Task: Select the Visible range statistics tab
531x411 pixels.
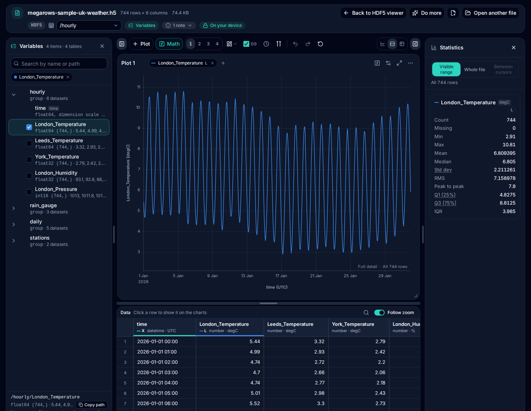Action: click(446, 69)
